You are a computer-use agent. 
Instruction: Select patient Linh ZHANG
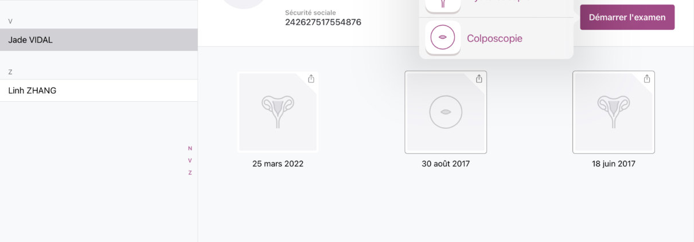pyautogui.click(x=99, y=90)
